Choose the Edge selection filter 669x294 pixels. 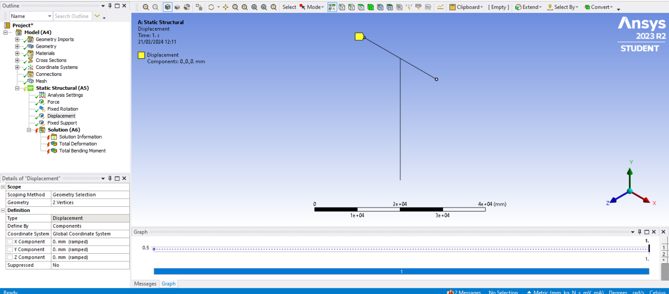(352, 7)
